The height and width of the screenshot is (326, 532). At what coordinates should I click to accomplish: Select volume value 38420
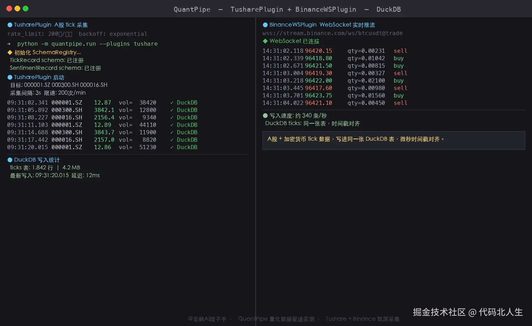point(148,103)
